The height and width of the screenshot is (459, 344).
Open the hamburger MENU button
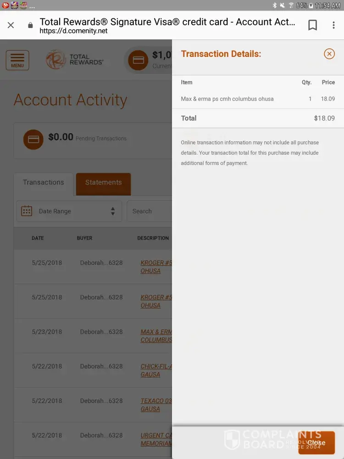click(17, 60)
